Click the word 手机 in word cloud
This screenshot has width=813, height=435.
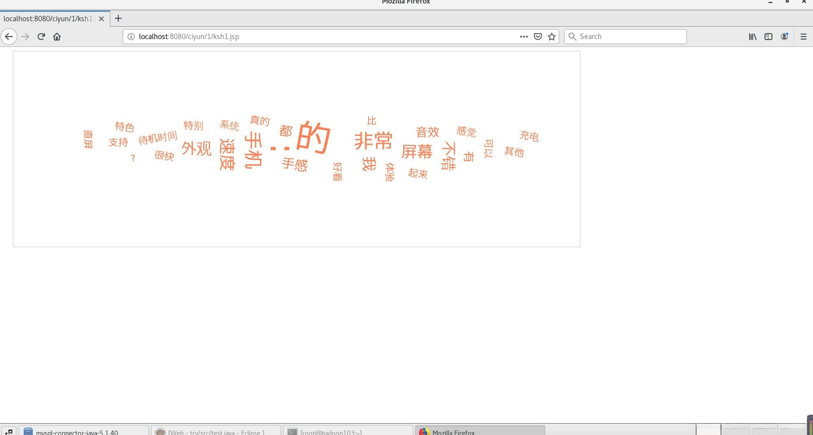click(x=253, y=150)
